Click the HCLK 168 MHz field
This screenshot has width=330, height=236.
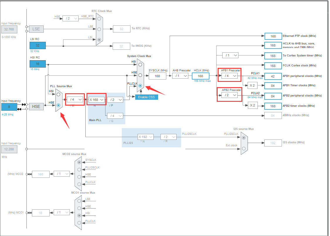tap(200, 76)
